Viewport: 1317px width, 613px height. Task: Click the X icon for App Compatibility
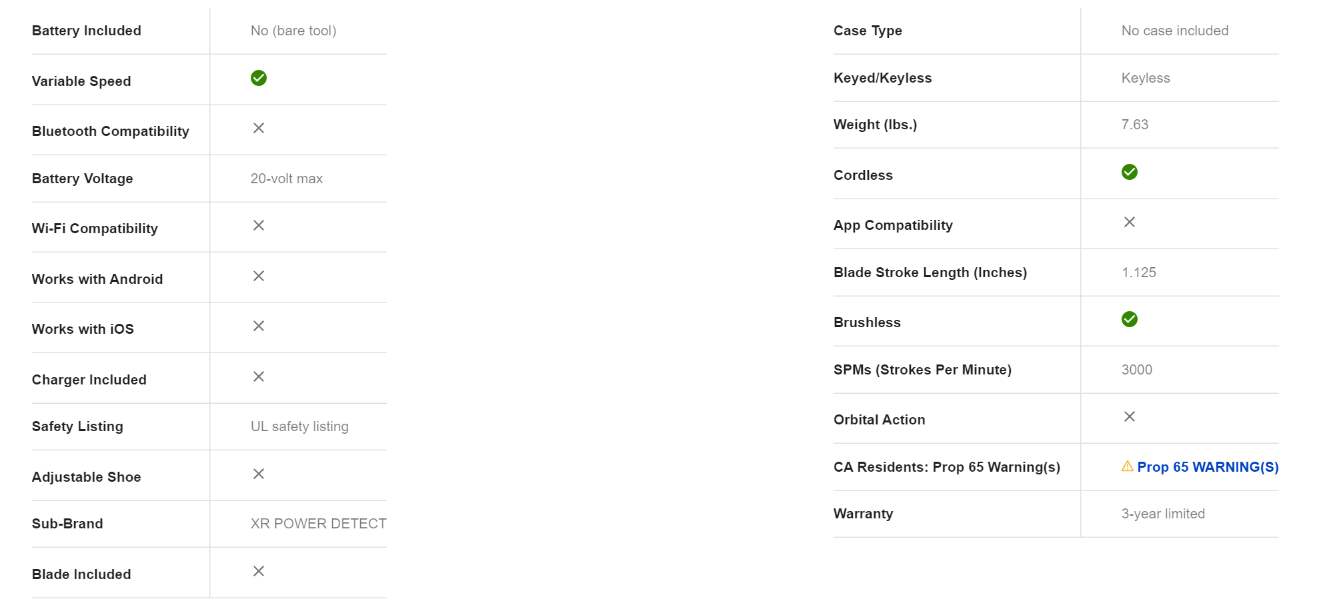click(1130, 222)
